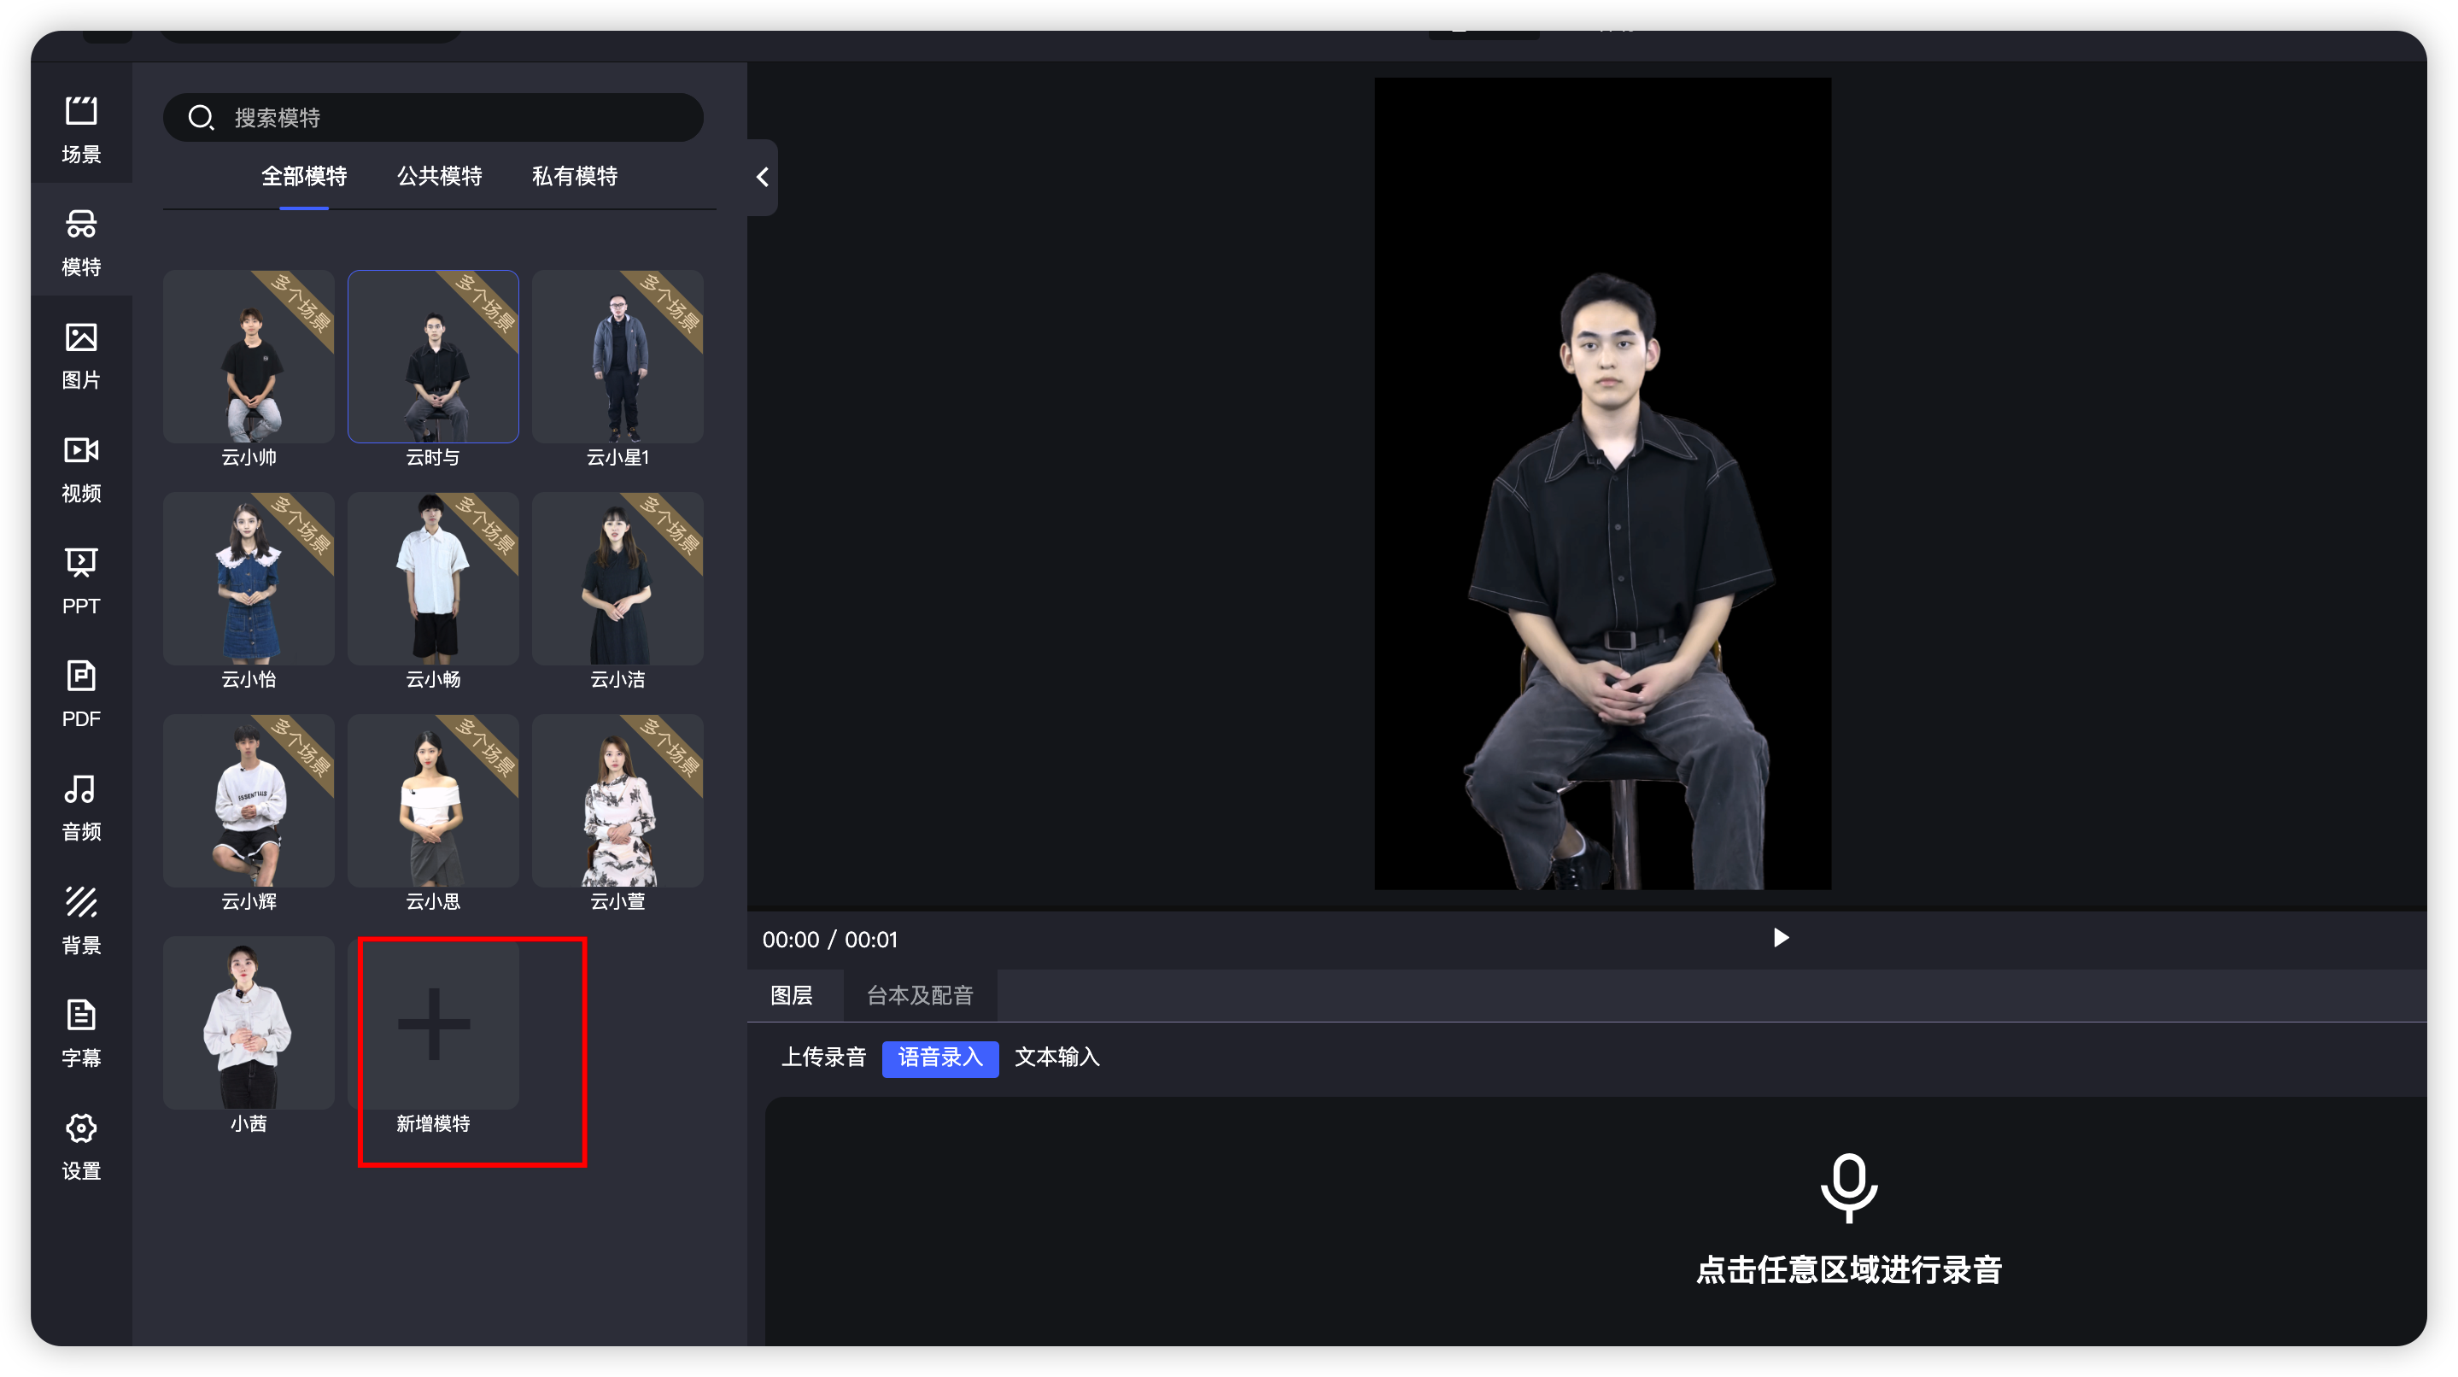
Task: Open the PDF panel
Action: click(81, 694)
